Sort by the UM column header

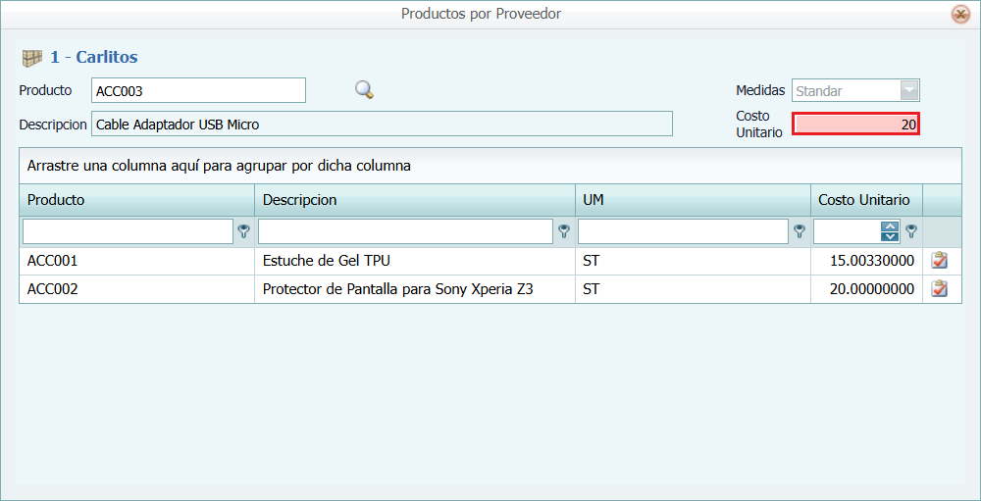pyautogui.click(x=594, y=200)
